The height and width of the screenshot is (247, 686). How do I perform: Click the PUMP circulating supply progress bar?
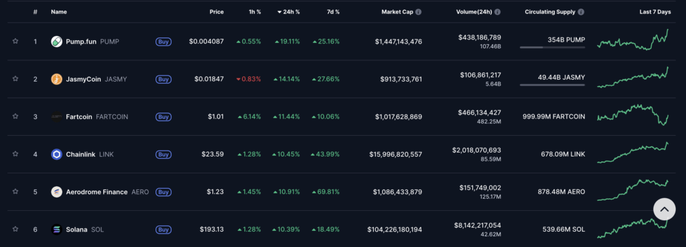(552, 48)
